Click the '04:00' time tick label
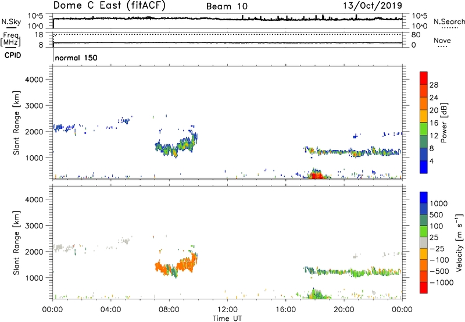This screenshot has height=322, width=465. click(110, 310)
